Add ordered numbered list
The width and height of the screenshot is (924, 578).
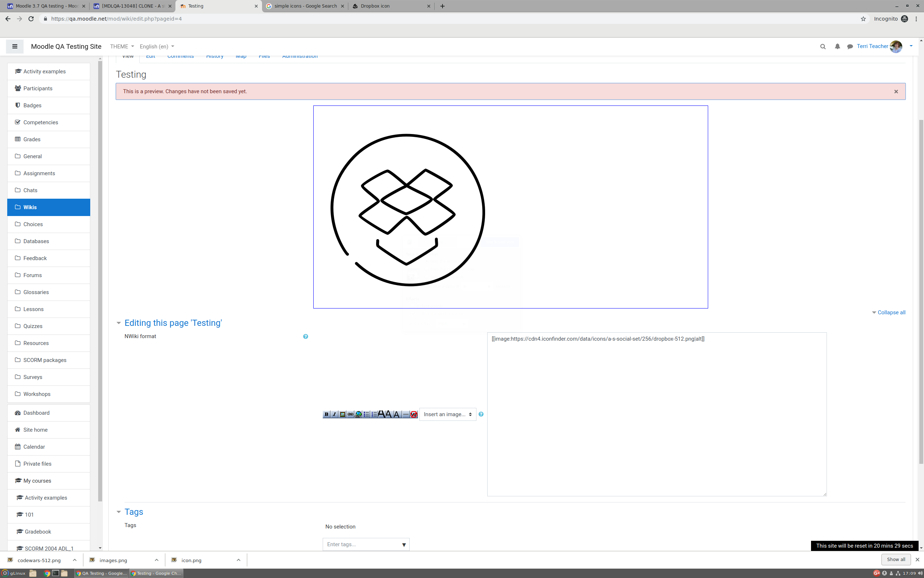[x=374, y=414]
